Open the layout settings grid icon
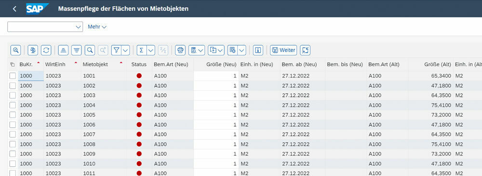The width and height of the screenshot is (482, 176). click(x=232, y=50)
